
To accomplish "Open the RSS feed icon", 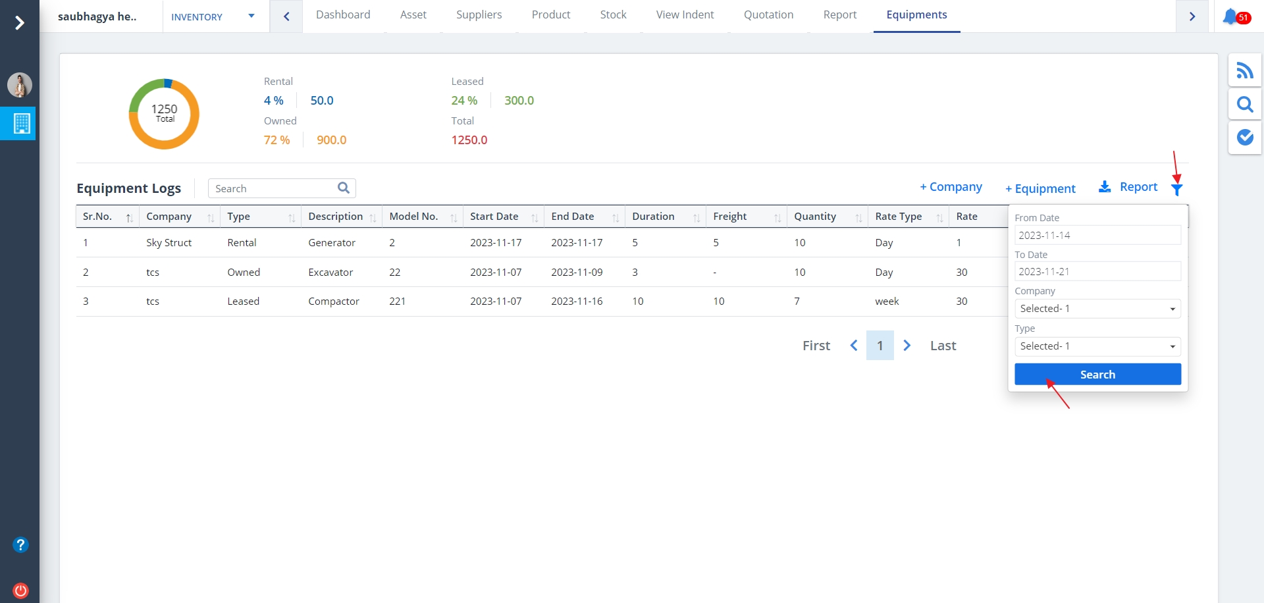I will pos(1244,70).
